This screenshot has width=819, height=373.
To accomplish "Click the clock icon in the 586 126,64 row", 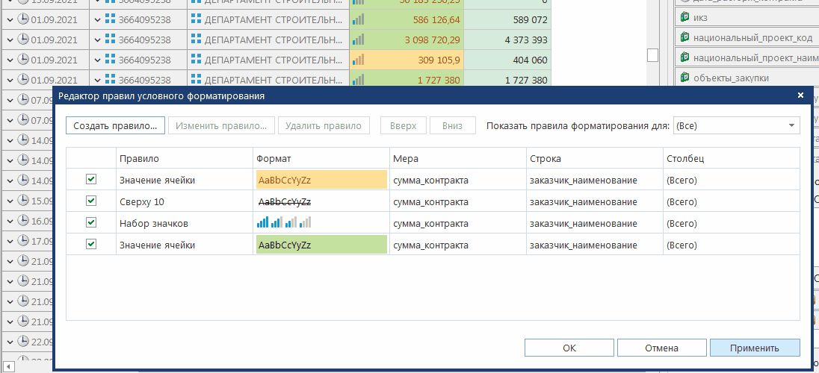I will click(x=23, y=19).
